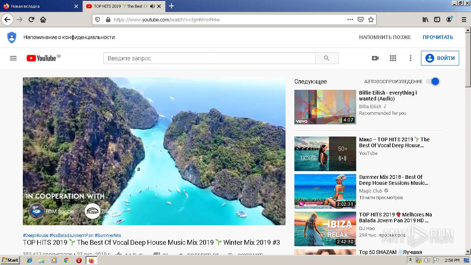Viewport: 471px width, 265px height.
Task: Toggle the АВТОВОСПРОИЗВЕДЕНИЕ autoplay switch
Action: [433, 81]
